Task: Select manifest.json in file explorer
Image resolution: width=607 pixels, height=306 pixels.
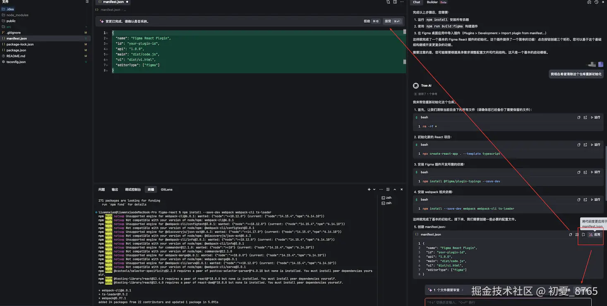Action: 46,38
